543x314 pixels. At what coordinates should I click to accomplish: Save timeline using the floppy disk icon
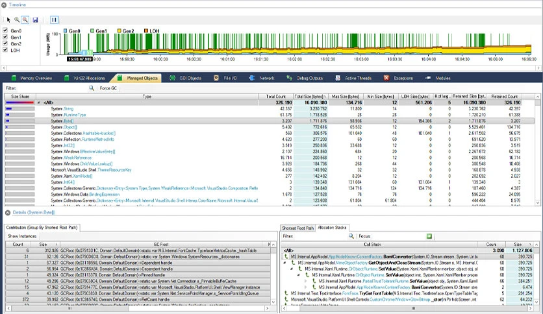click(x=35, y=20)
